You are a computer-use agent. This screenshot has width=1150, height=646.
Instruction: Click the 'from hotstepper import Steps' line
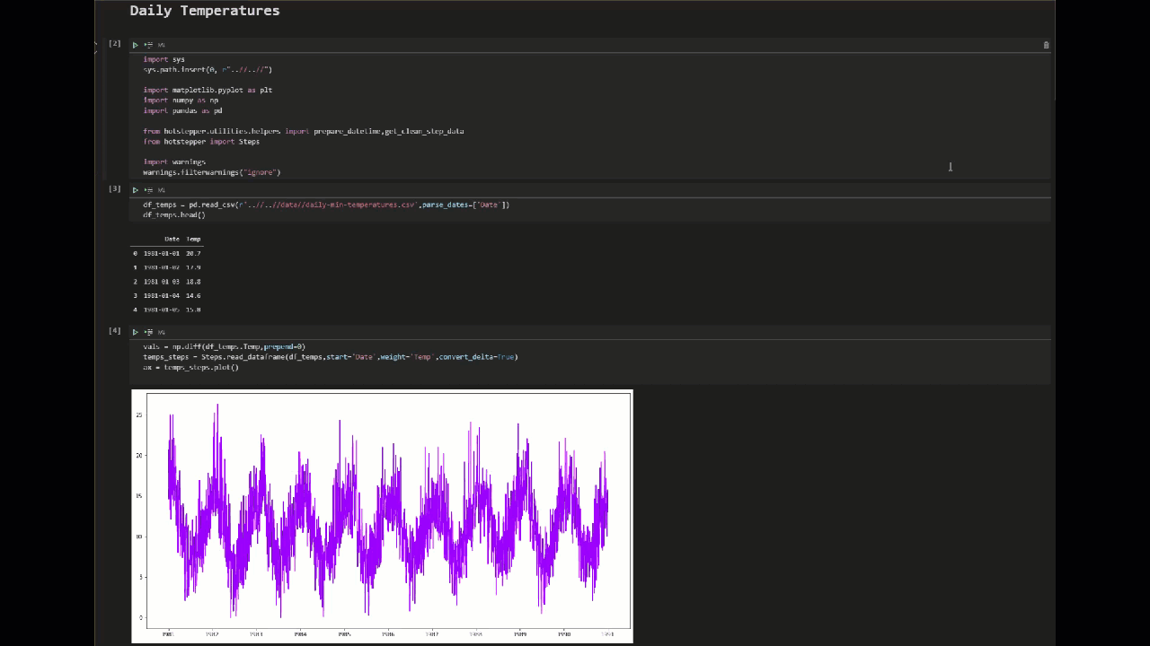(201, 142)
